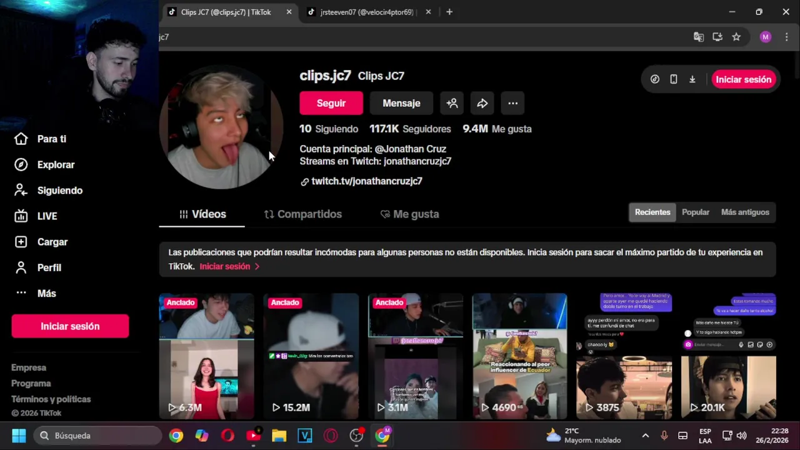800x450 pixels.
Task: Click the Cargar upload icon
Action: pos(21,242)
